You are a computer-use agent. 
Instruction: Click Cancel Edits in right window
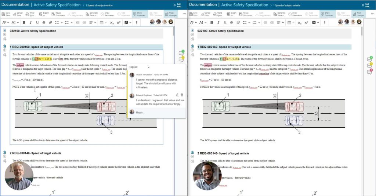[x=206, y=14]
